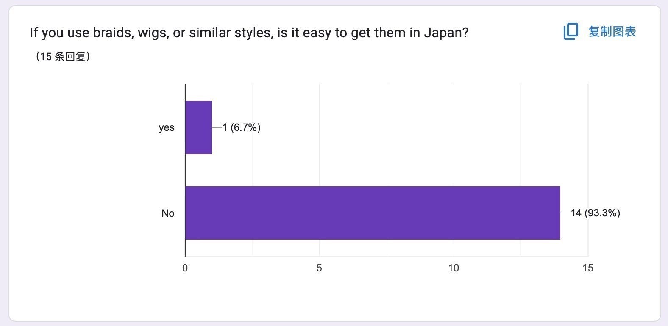The width and height of the screenshot is (668, 326).
Task: Click the gridline at 5 between the bars
Action: (319, 169)
